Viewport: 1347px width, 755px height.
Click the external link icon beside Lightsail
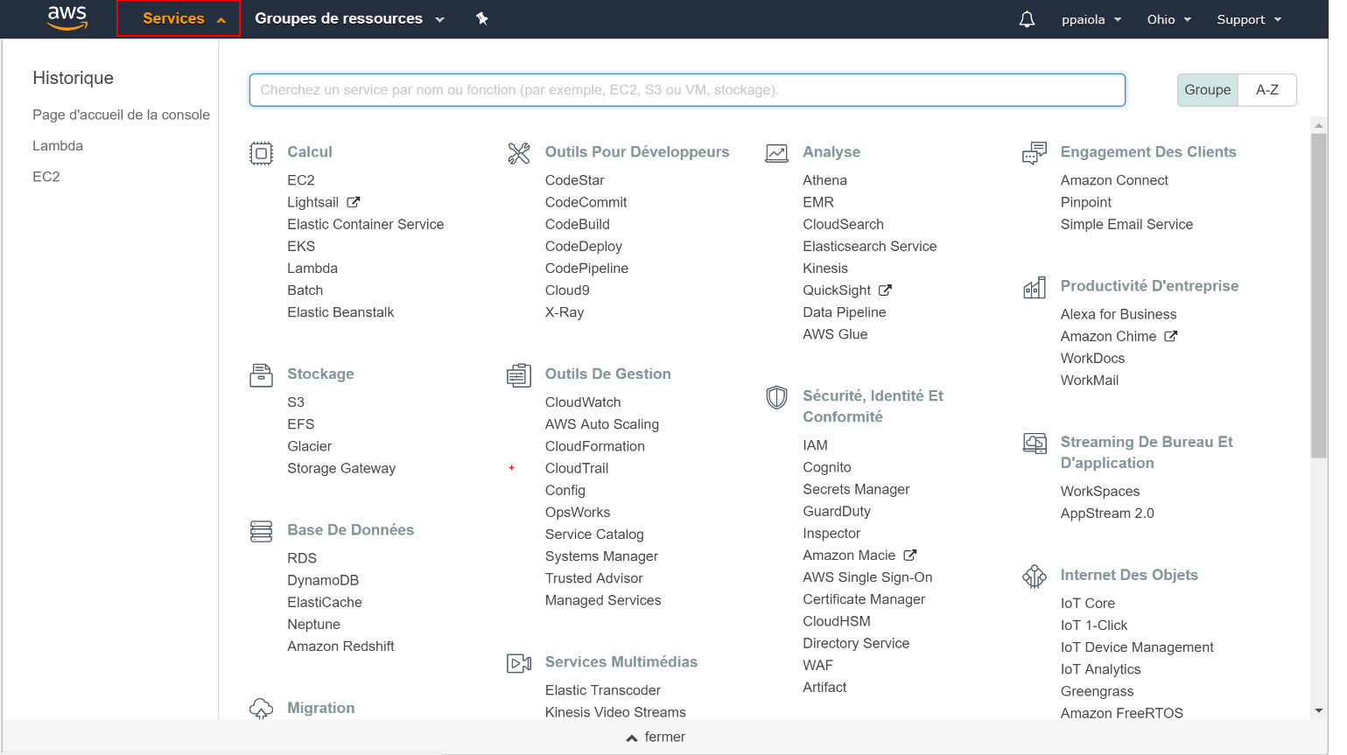click(x=354, y=202)
